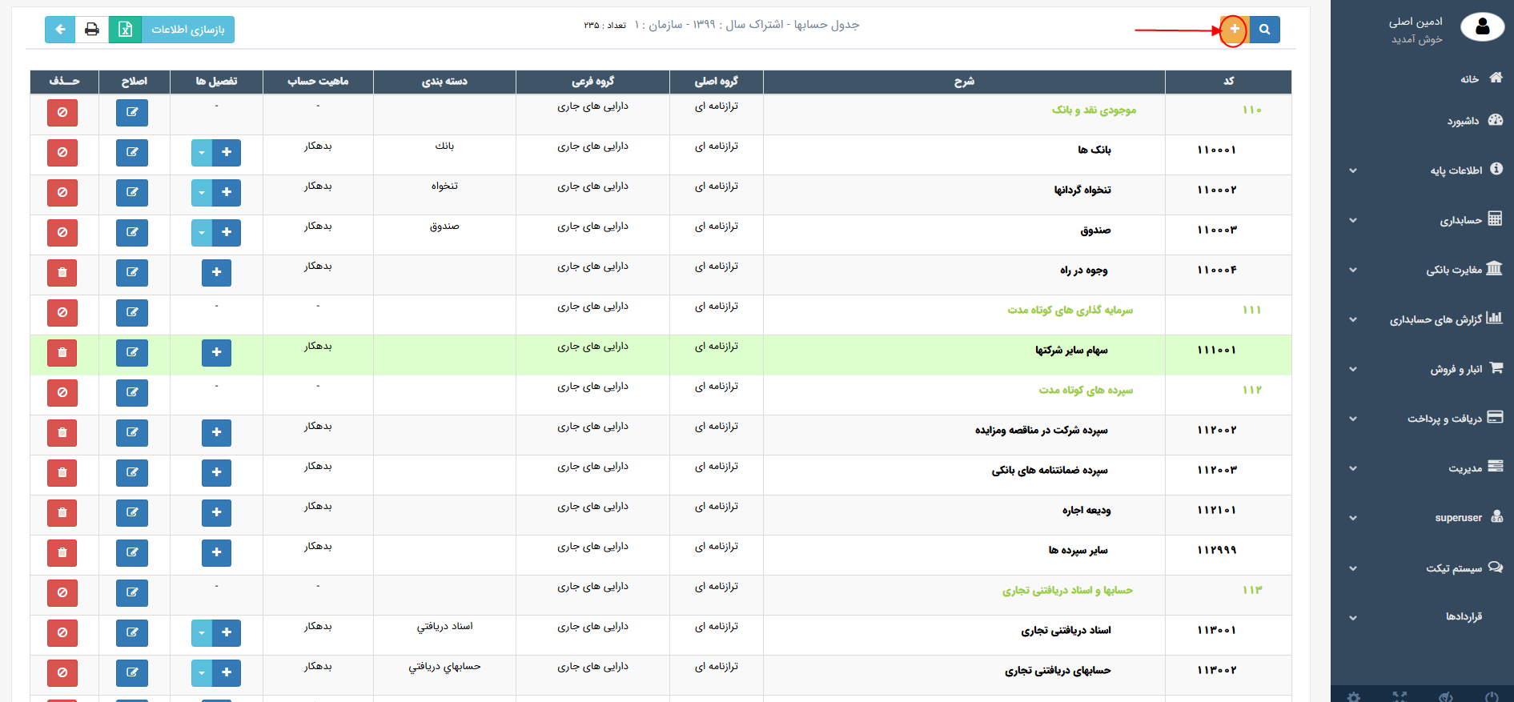Expand the حسابداری sidebar menu
Screen dimensions: 1514x702
click(1461, 220)
